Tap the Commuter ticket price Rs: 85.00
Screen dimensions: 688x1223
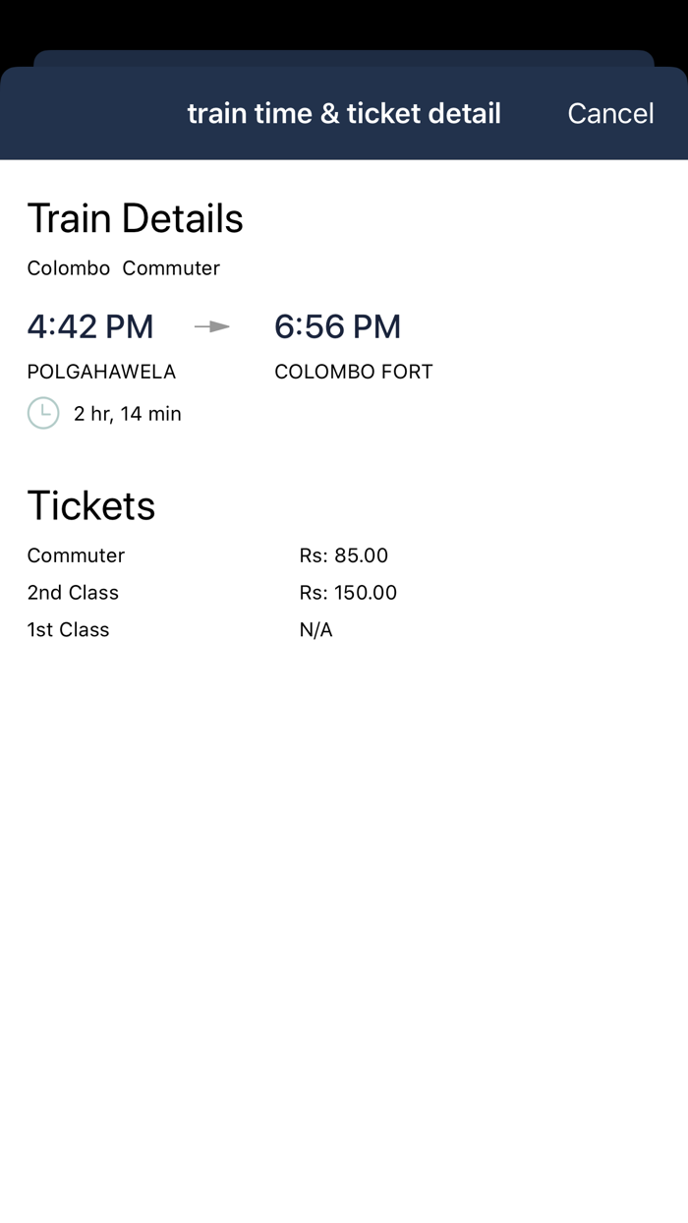tap(344, 555)
